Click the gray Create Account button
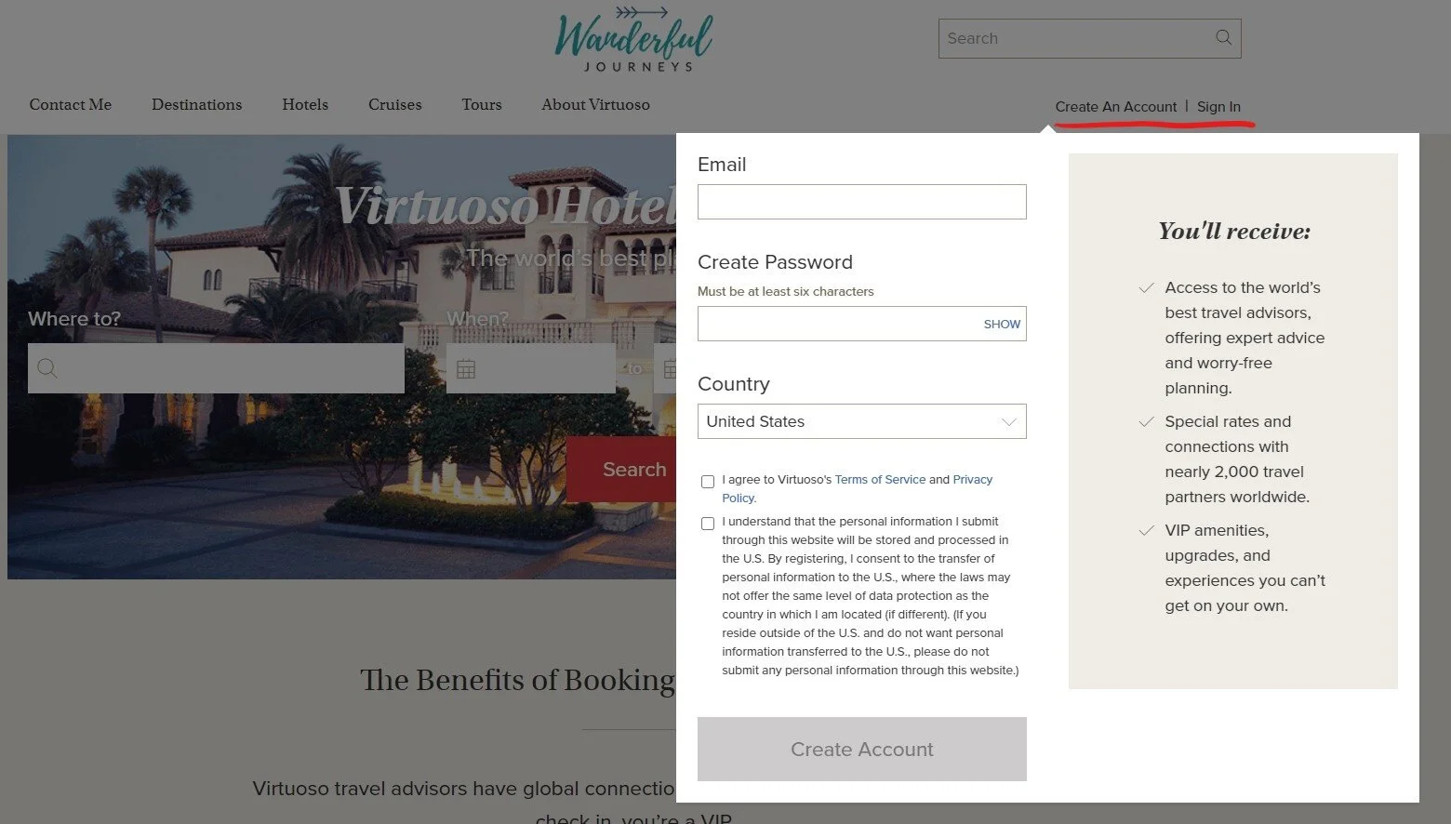 pyautogui.click(x=861, y=749)
